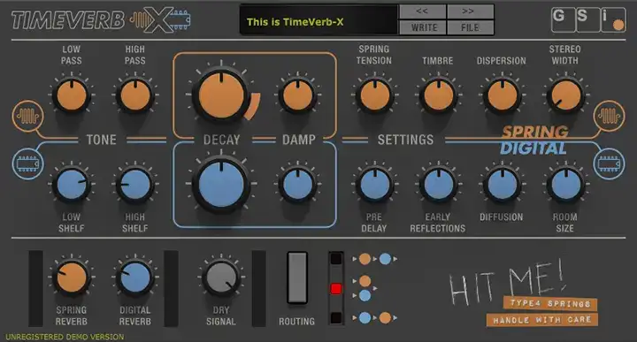This screenshot has height=342, width=637.
Task: Click the WRITE preset button
Action: (423, 27)
